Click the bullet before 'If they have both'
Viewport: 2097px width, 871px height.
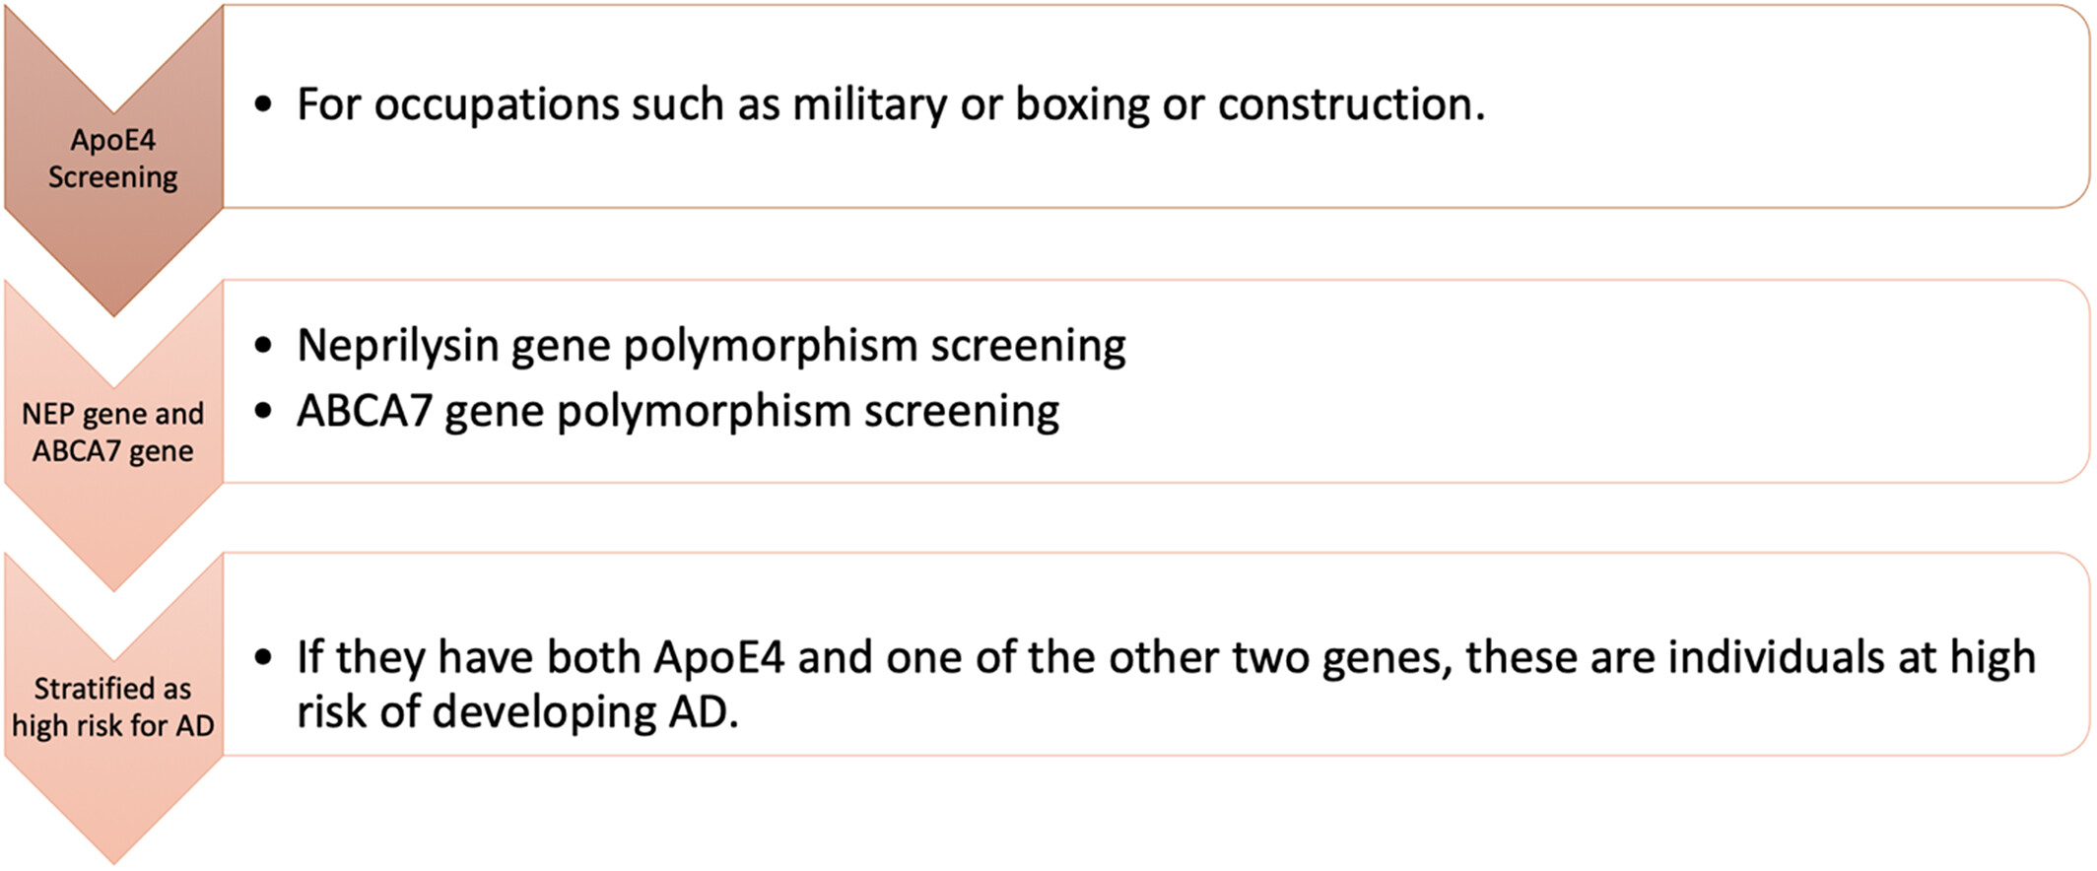(262, 657)
